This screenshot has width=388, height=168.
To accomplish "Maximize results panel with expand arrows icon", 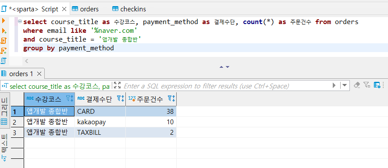I will coord(117,85).
